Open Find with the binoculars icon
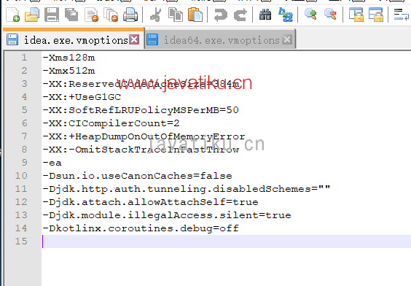 point(265,15)
